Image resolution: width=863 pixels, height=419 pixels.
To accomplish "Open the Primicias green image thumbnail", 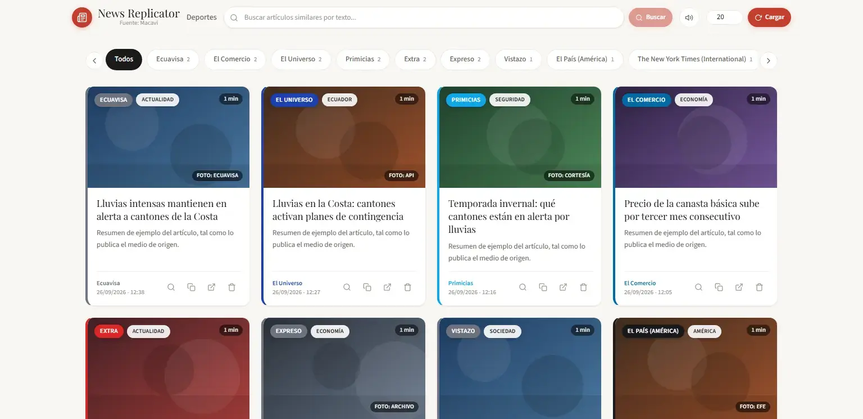I will pyautogui.click(x=520, y=137).
